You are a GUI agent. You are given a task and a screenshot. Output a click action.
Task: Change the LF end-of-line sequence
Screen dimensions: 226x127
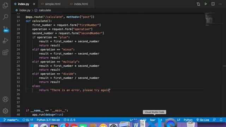point(179,120)
